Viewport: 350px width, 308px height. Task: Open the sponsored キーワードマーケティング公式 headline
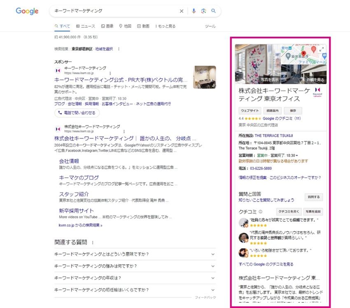(x=121, y=80)
